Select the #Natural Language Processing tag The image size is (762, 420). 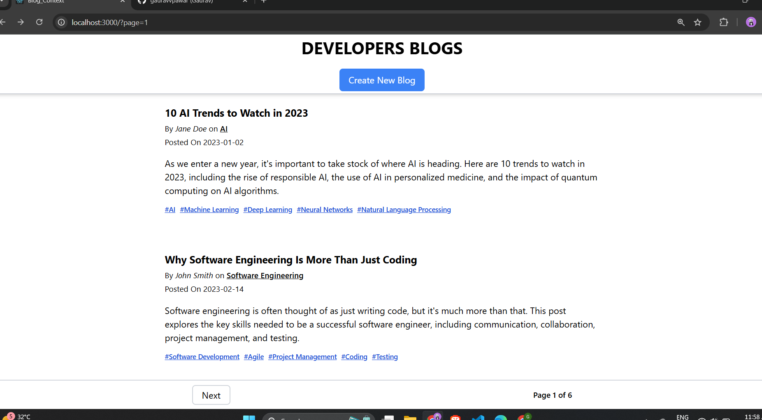pyautogui.click(x=404, y=210)
